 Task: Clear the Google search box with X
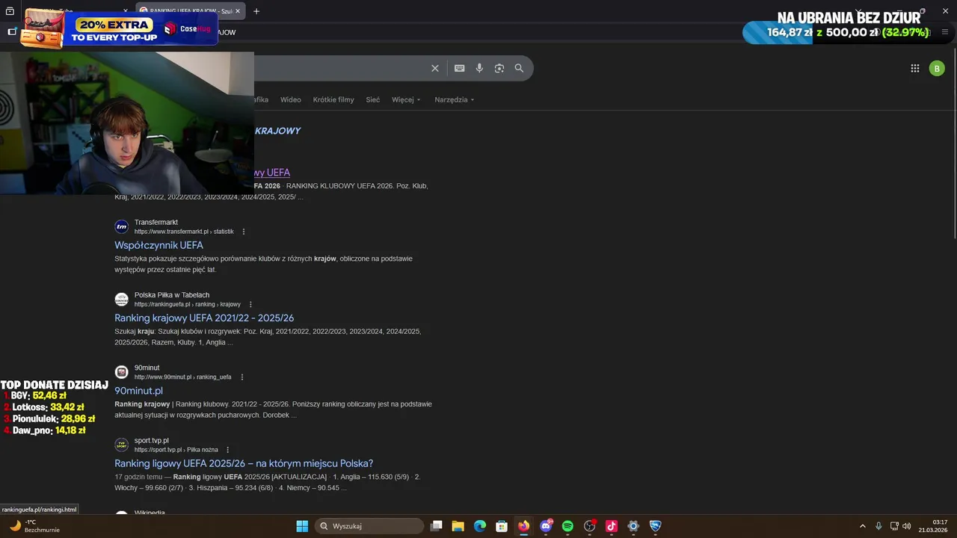pos(435,68)
